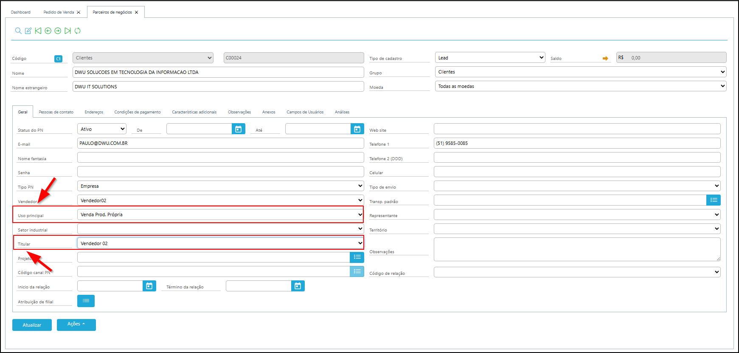Go to first record icon

[38, 31]
